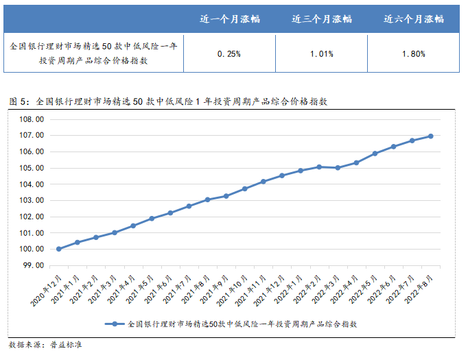Click the first data point at 100.00
Image resolution: width=468 pixels, height=351 pixels.
tap(58, 249)
